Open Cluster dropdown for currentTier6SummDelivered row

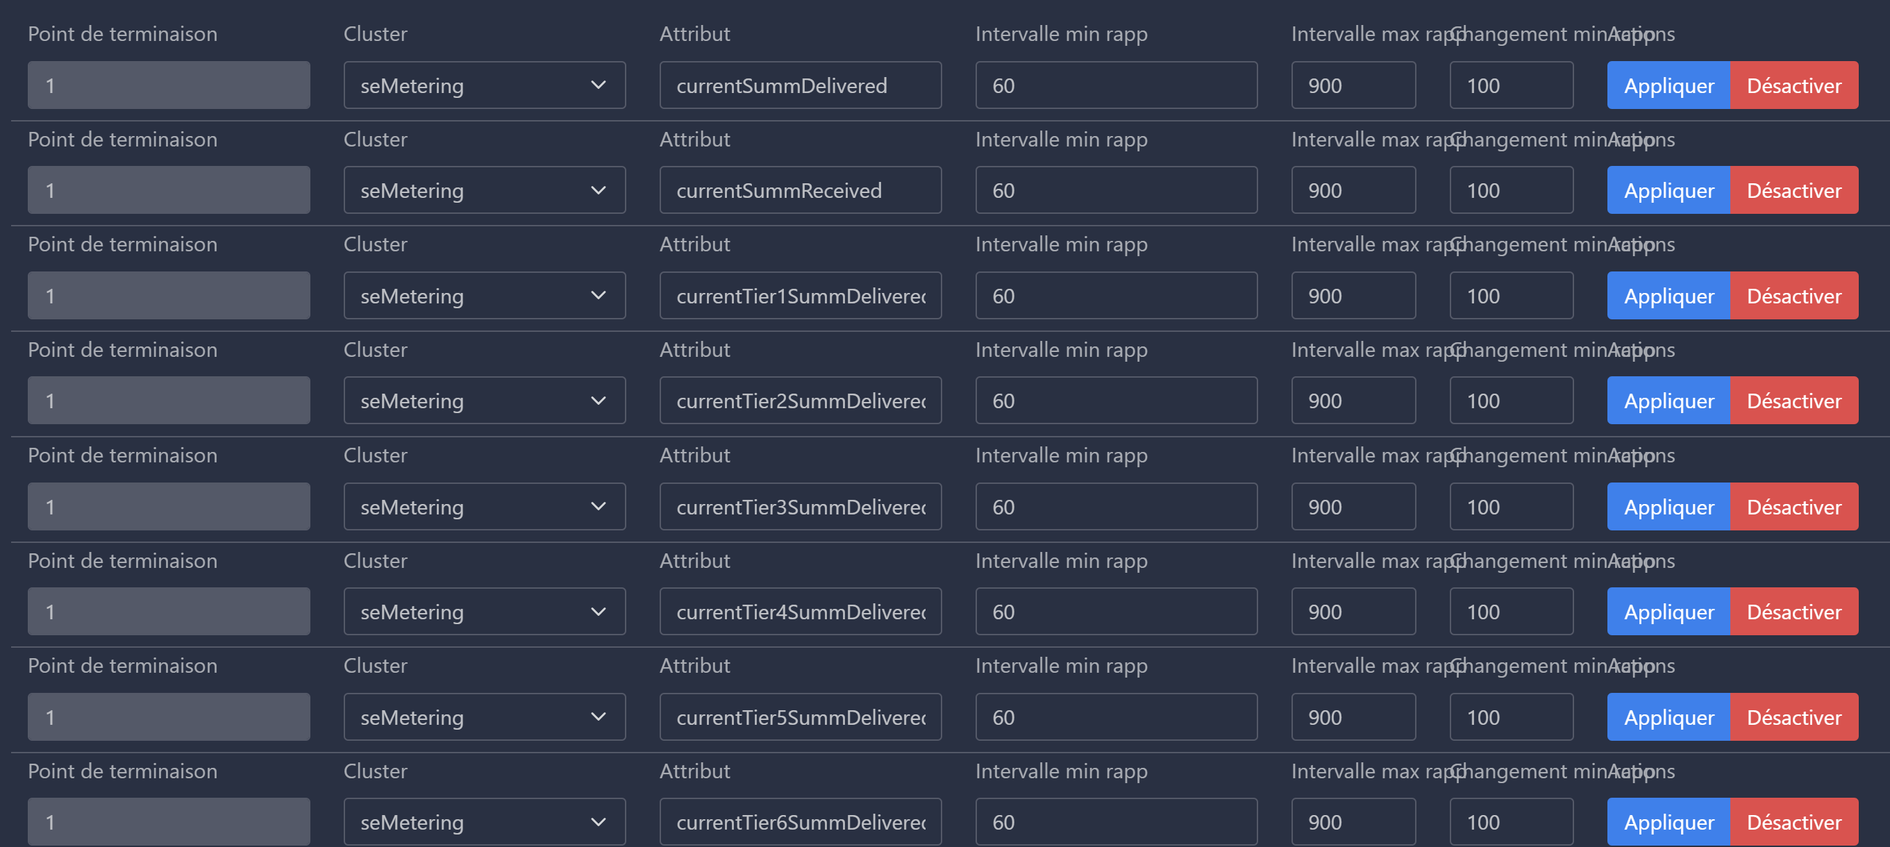click(x=484, y=821)
